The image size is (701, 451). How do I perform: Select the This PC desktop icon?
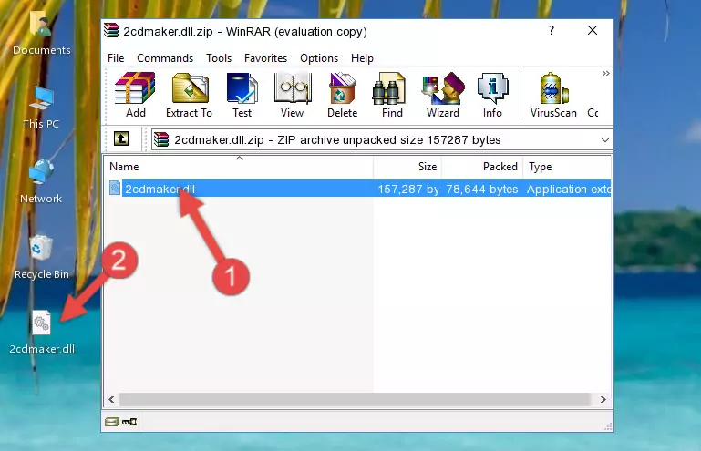pyautogui.click(x=41, y=108)
